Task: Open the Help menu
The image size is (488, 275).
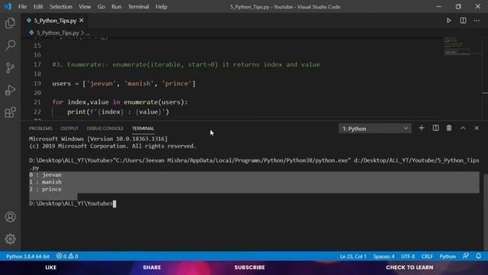Action: pos(161,7)
